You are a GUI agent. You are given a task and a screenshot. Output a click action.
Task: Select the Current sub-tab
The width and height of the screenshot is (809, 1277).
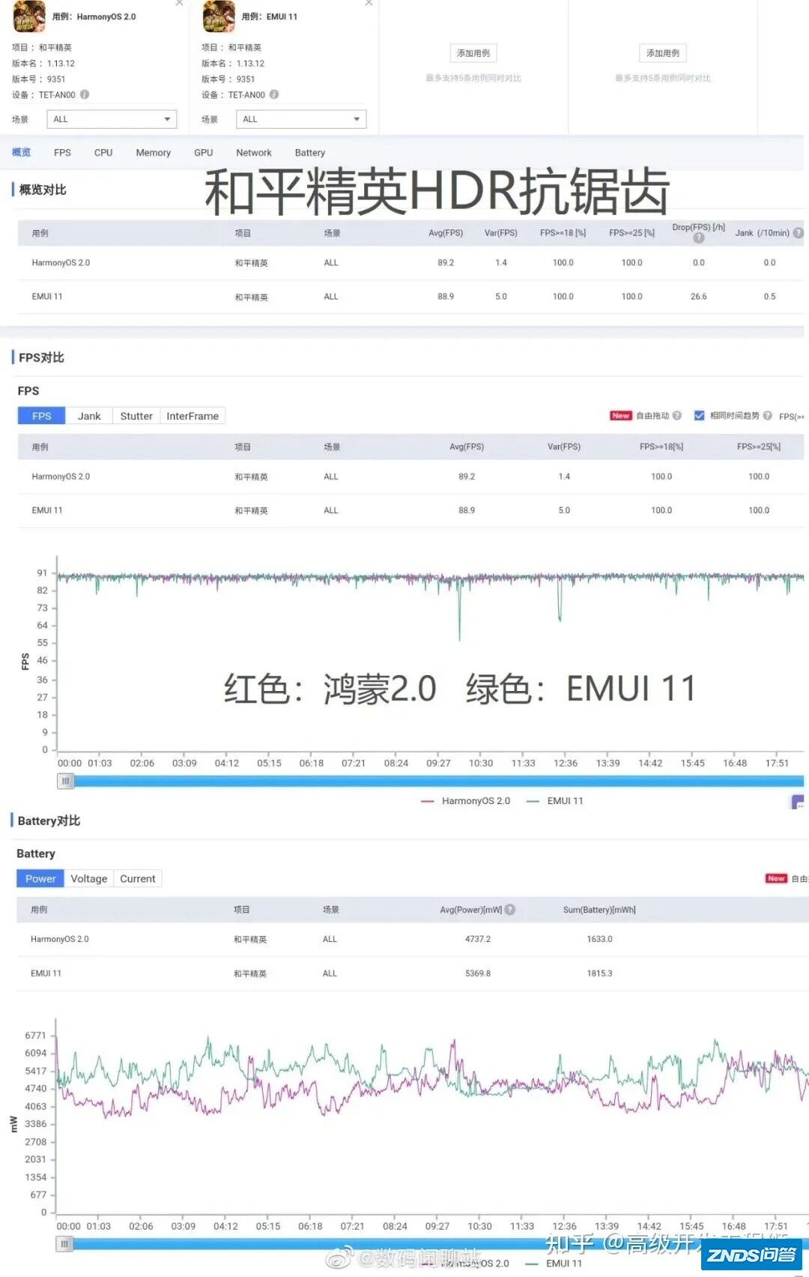tap(138, 878)
